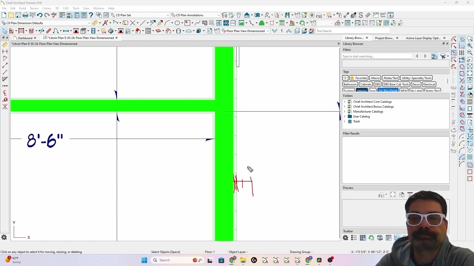Screen dimensions: 474x266
Task: Select the Draw Line tool
Action: [142, 23]
